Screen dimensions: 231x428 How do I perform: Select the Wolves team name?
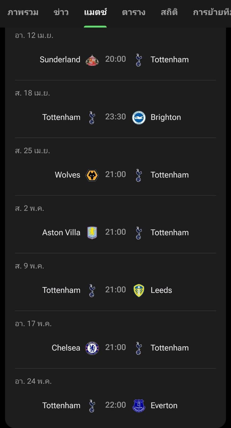tap(68, 175)
